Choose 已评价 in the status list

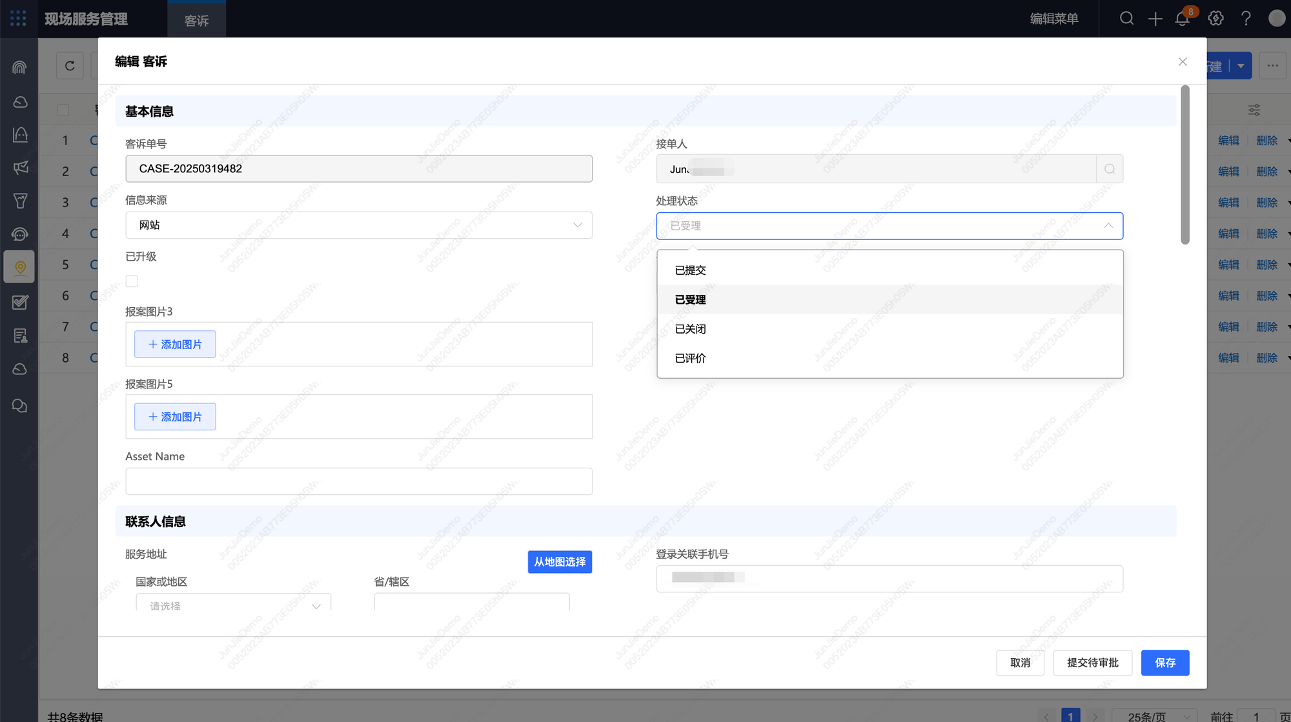(690, 358)
